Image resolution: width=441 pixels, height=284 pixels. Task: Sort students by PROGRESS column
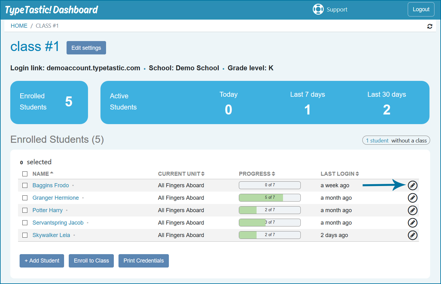(257, 174)
